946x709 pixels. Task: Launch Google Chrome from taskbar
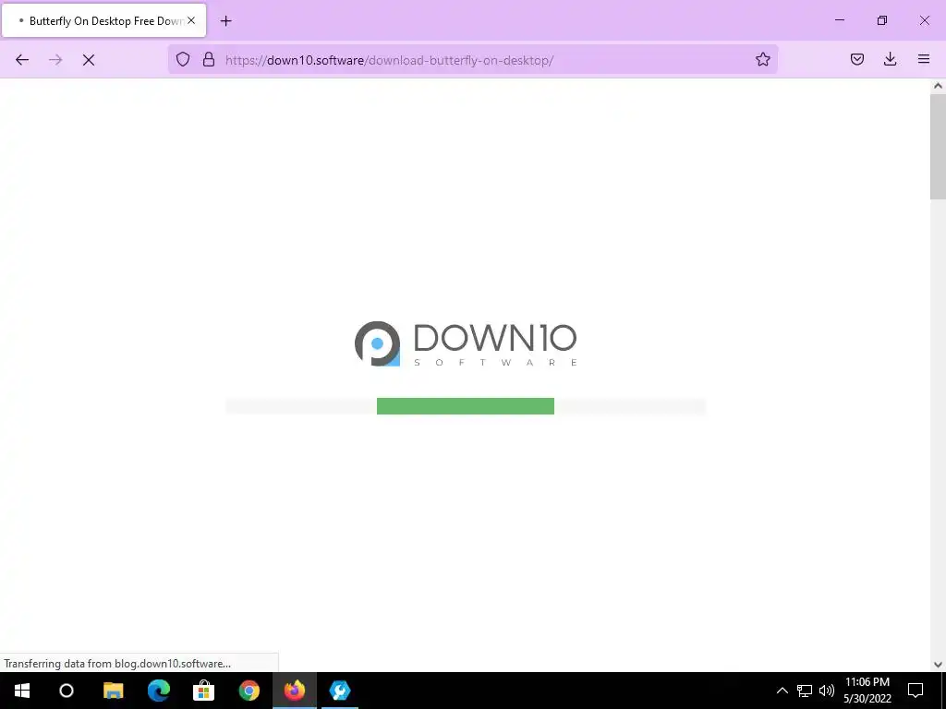[x=249, y=691]
